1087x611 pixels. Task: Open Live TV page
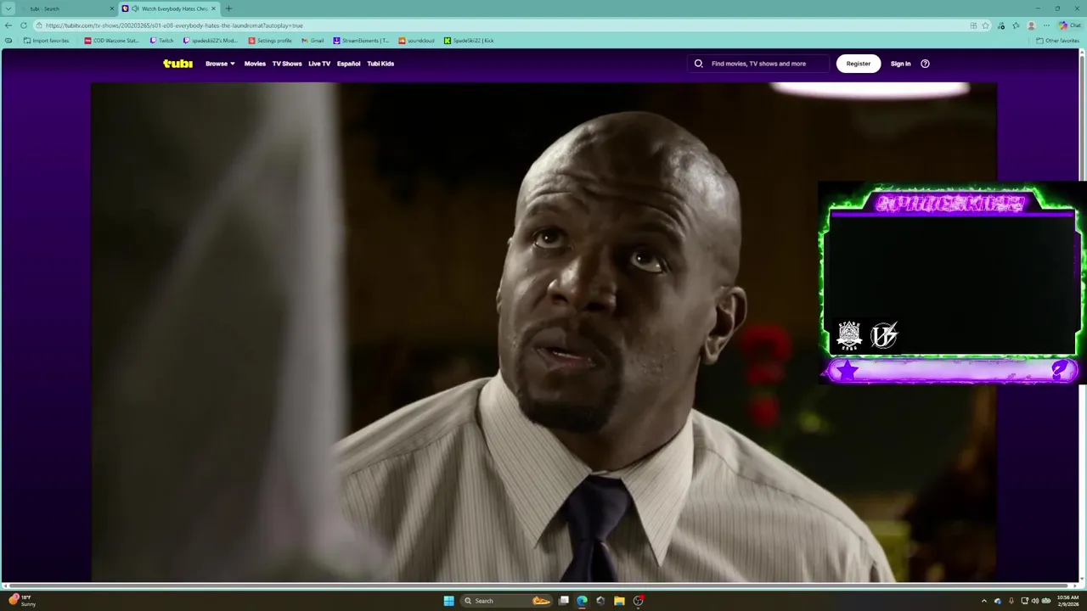click(x=319, y=64)
